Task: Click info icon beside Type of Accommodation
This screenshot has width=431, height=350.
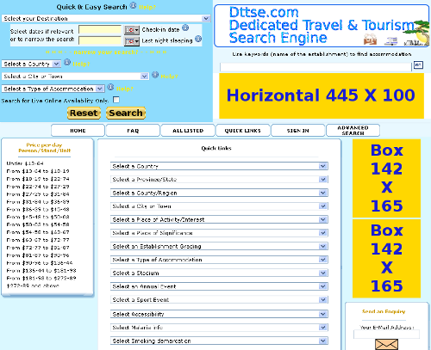Action: tap(110, 87)
